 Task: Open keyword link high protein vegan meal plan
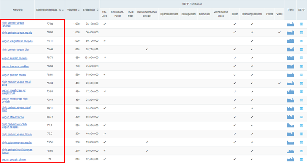[16, 109]
